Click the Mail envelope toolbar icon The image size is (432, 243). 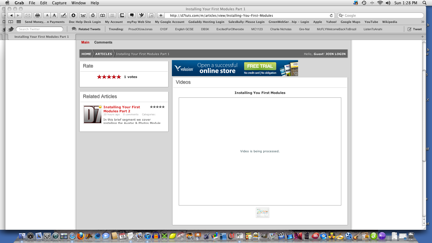pos(28,15)
